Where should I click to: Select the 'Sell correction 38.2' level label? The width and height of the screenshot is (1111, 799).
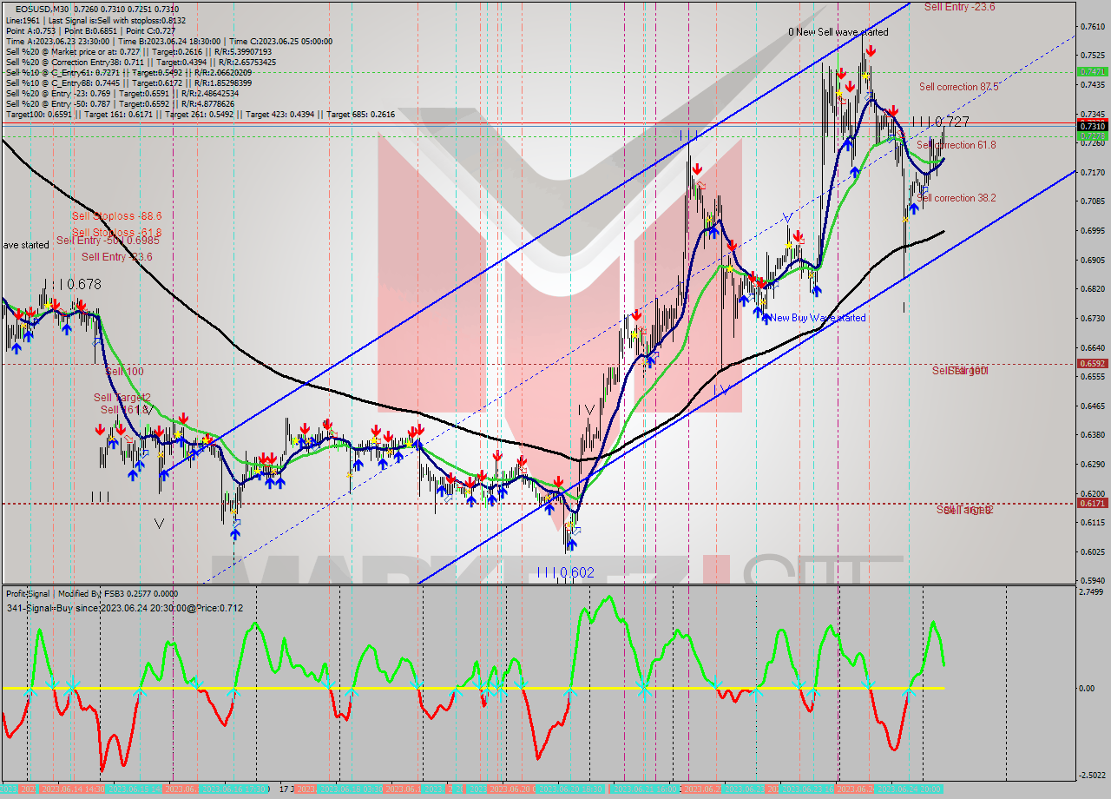pyautogui.click(x=957, y=198)
